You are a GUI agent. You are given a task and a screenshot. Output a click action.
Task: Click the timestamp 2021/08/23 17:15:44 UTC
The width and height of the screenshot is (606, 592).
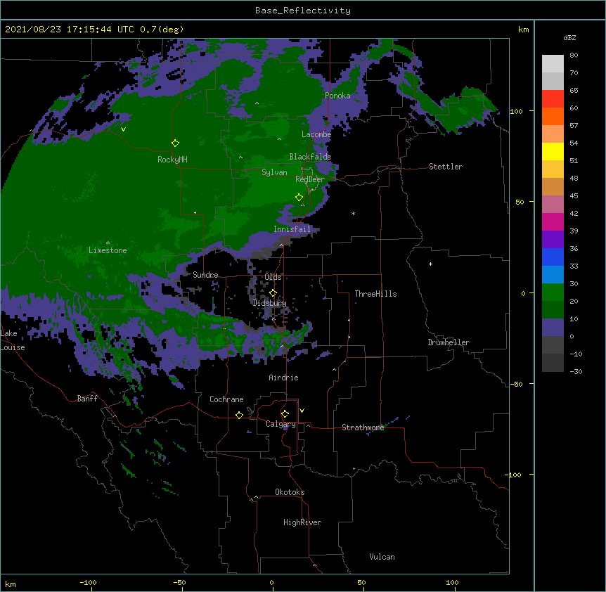click(x=70, y=30)
